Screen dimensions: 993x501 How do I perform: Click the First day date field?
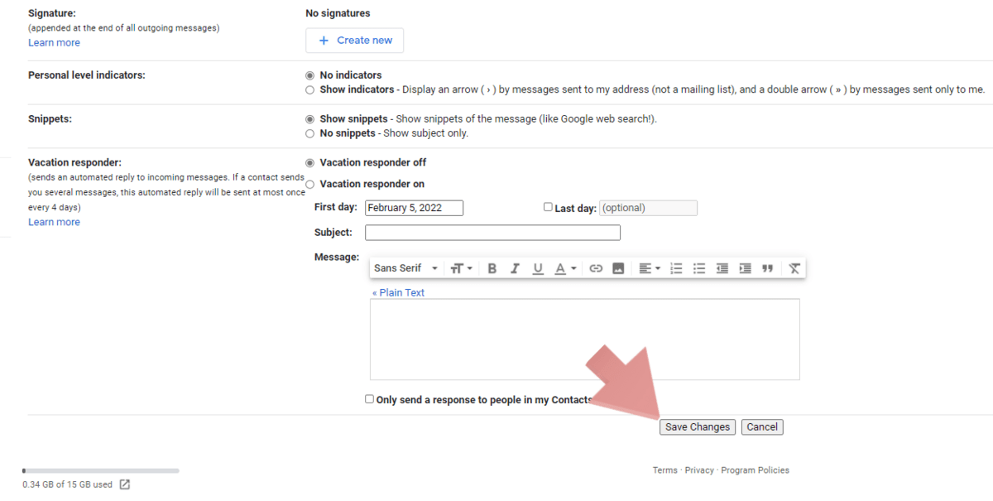click(414, 208)
